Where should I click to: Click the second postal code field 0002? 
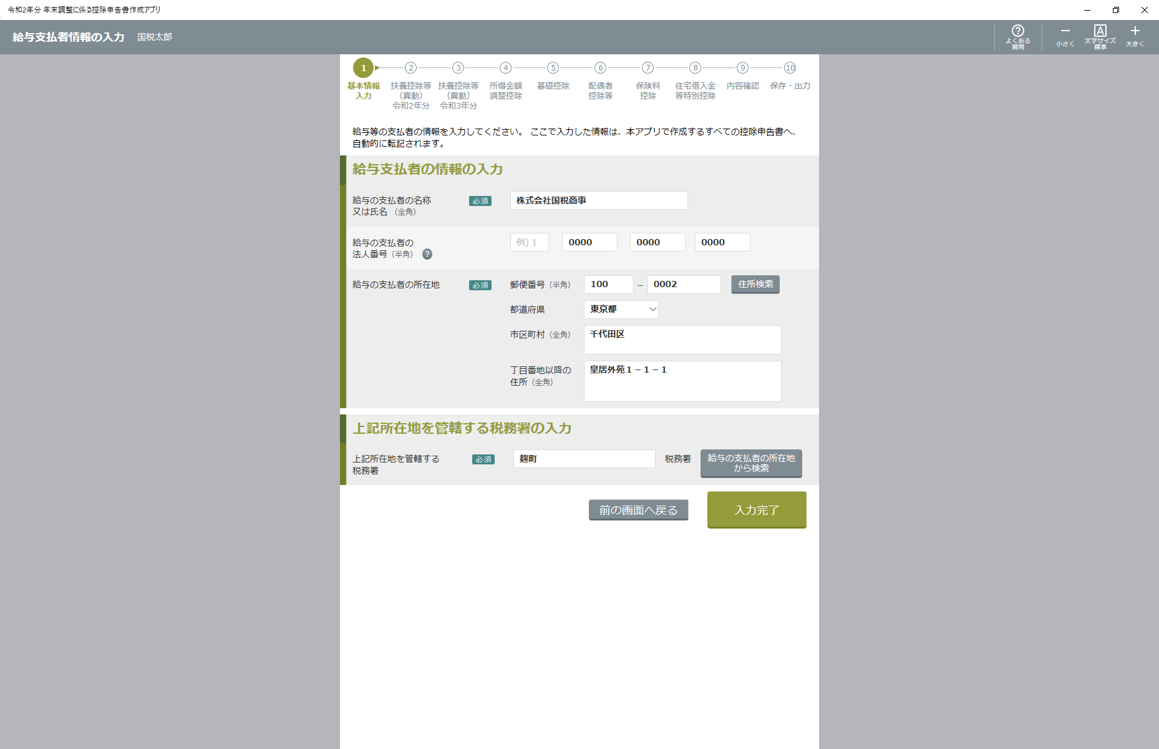click(x=684, y=285)
